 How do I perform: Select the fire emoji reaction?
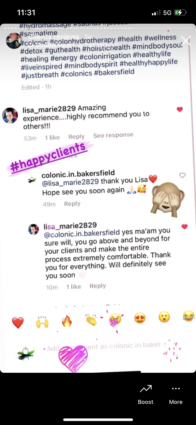(67, 321)
